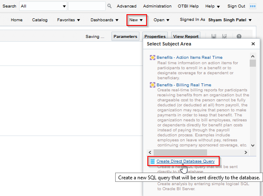Open the Administration link
This screenshot has height=196, width=263.
pos(157,6)
